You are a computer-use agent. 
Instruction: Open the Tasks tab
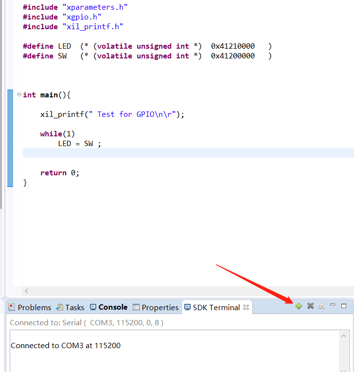point(70,307)
